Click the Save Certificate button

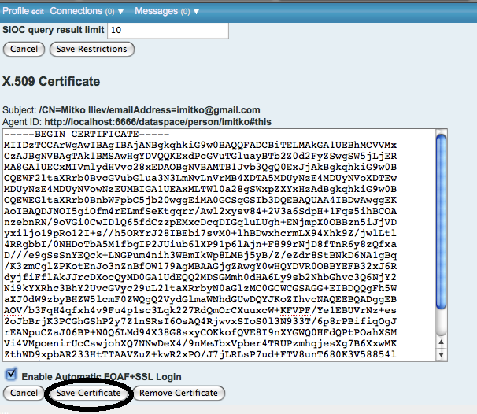point(88,393)
